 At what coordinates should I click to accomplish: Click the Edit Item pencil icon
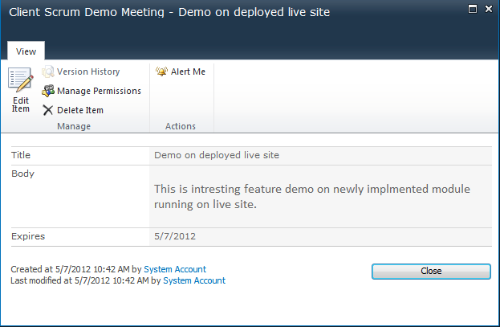pyautogui.click(x=20, y=80)
